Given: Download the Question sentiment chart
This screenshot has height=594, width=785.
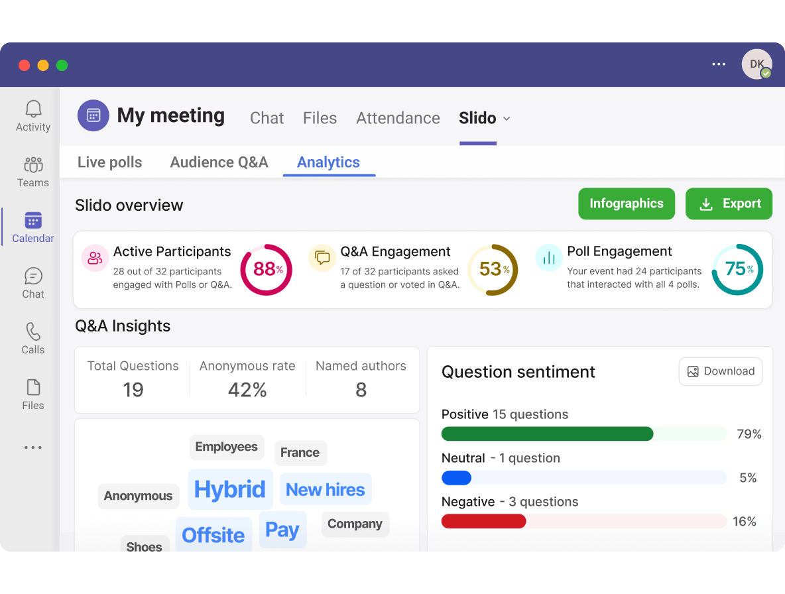Looking at the screenshot, I should [x=721, y=371].
